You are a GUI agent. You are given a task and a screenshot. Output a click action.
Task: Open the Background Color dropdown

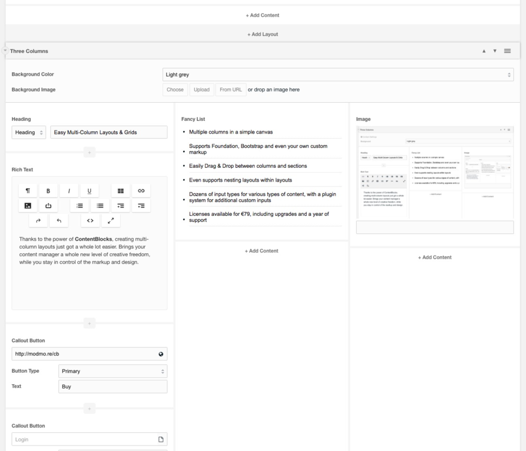click(338, 75)
